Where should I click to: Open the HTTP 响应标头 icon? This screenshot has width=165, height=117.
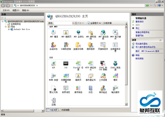pyautogui.click(x=91, y=65)
